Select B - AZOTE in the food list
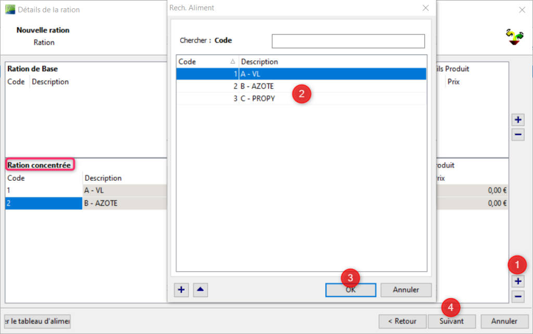533x334 pixels. pos(301,86)
